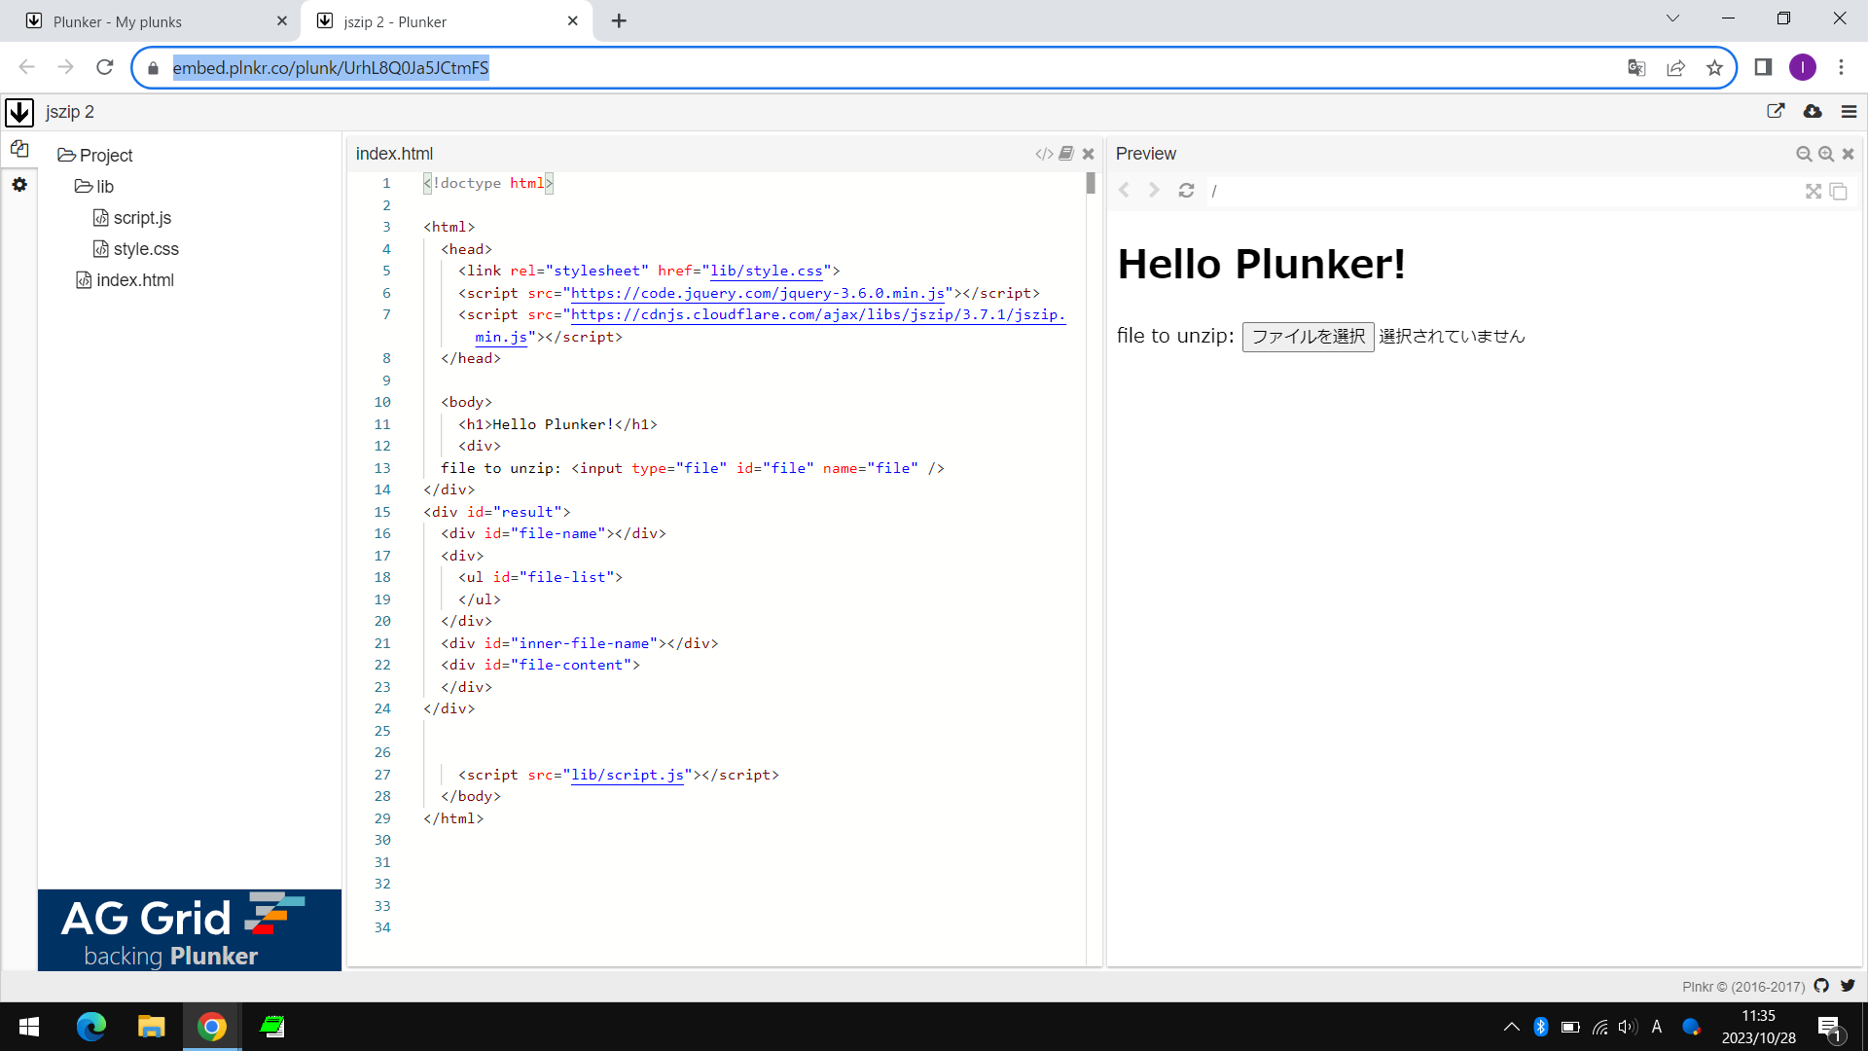Image resolution: width=1868 pixels, height=1051 pixels.
Task: Open the hamburger menu icon
Action: point(1850,112)
